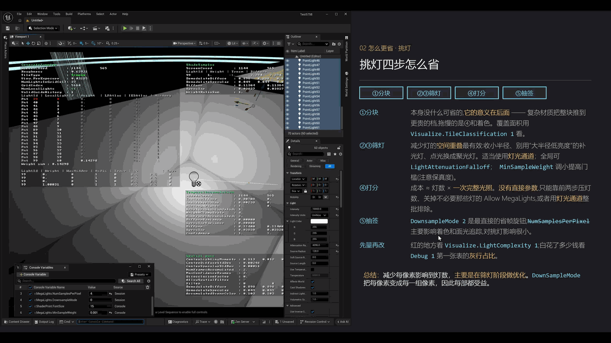This screenshot has height=343, width=611.
Task: Toggle the Affects World checkbox
Action: (312, 282)
